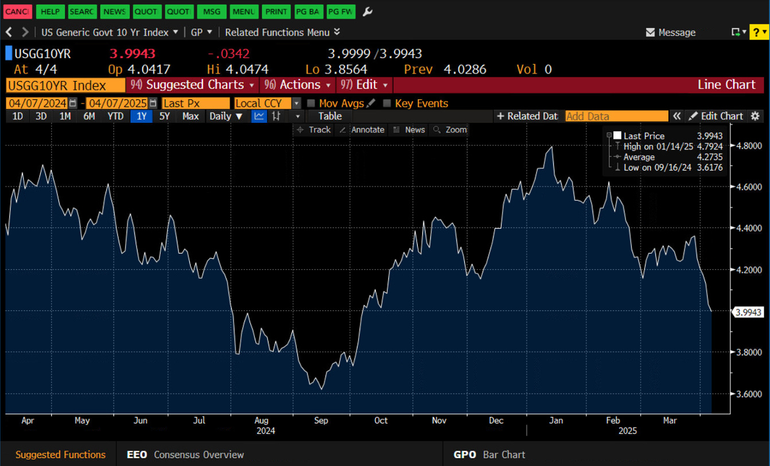This screenshot has height=466, width=770.
Task: Open the Edit dropdown in red bar
Action: click(364, 85)
